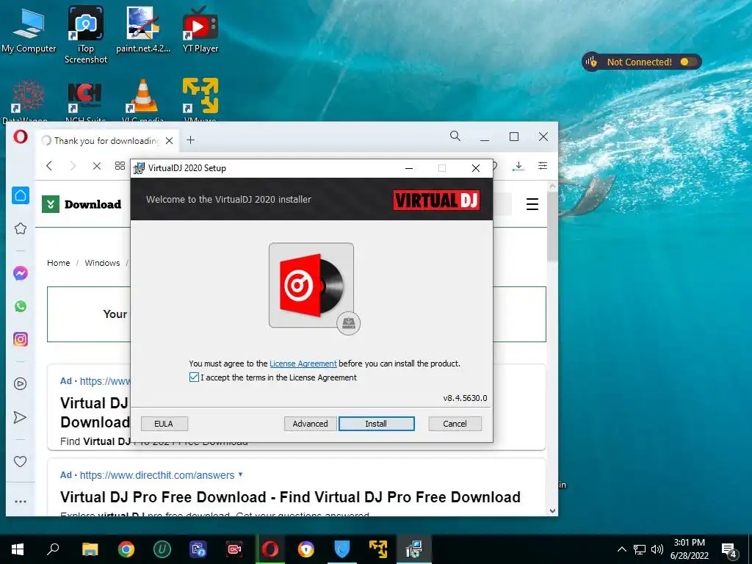
Task: Click scrollbar down arrow in Opera
Action: click(552, 511)
